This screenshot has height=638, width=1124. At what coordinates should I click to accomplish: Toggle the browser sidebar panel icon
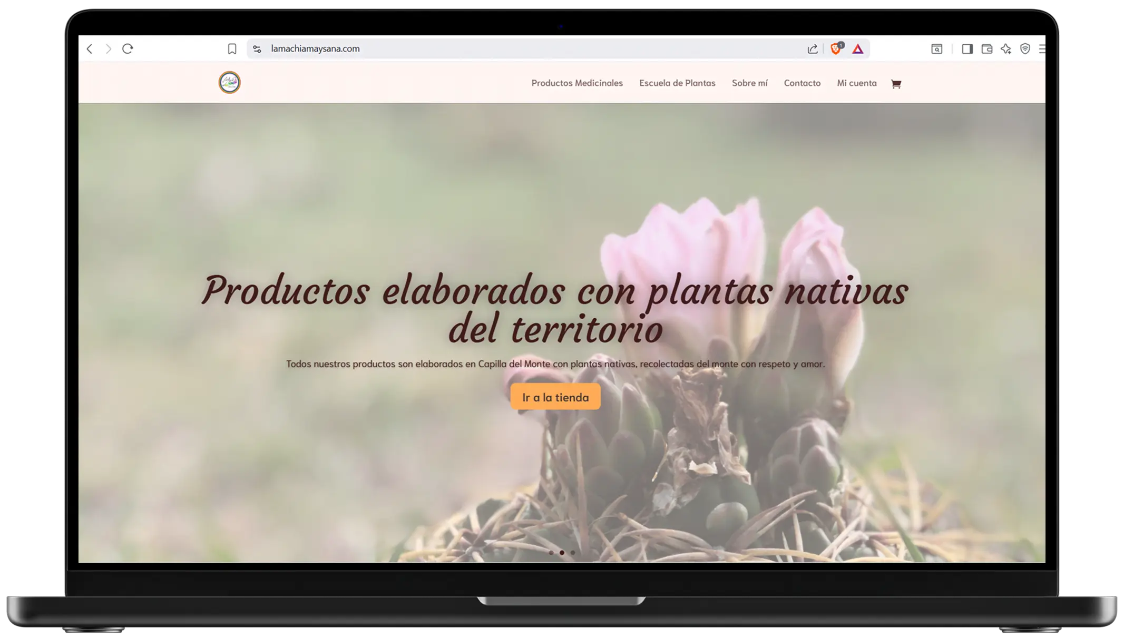click(967, 49)
